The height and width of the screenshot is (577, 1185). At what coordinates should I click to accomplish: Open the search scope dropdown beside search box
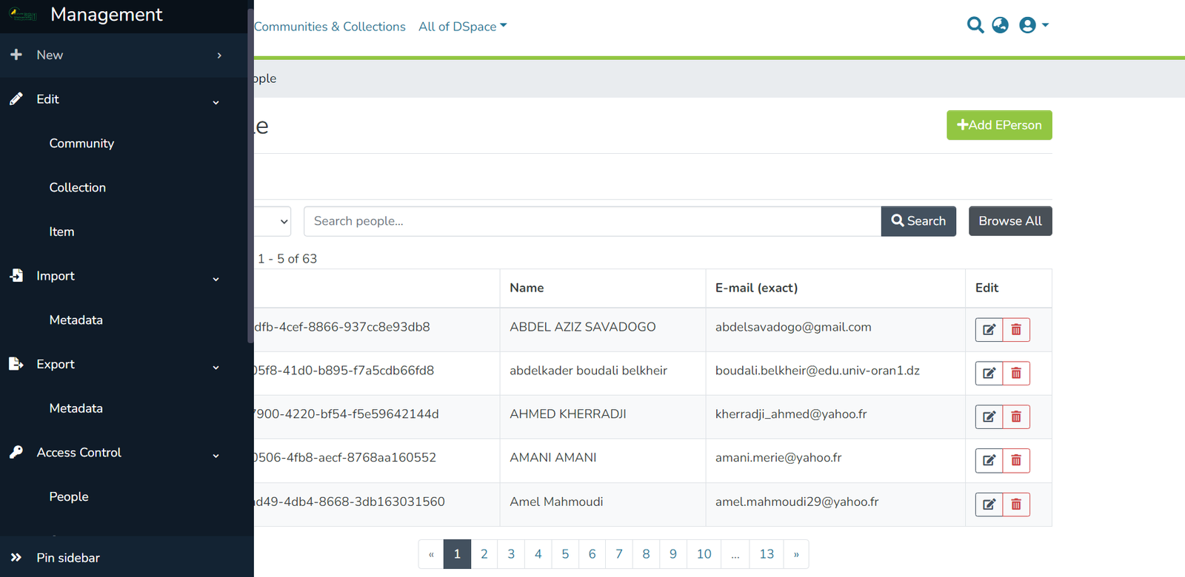tap(272, 221)
